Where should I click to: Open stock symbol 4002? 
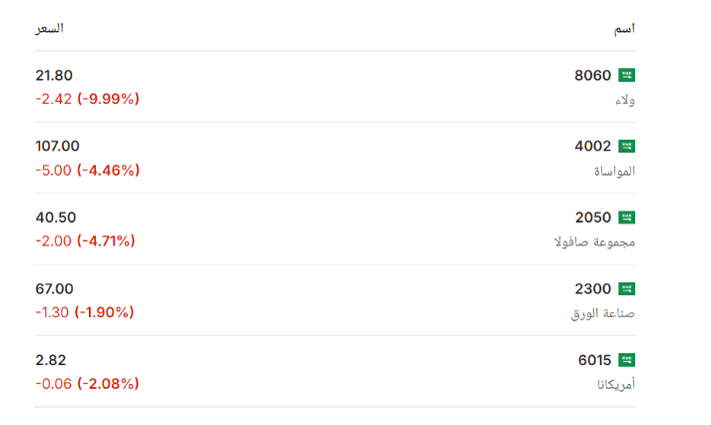592,147
